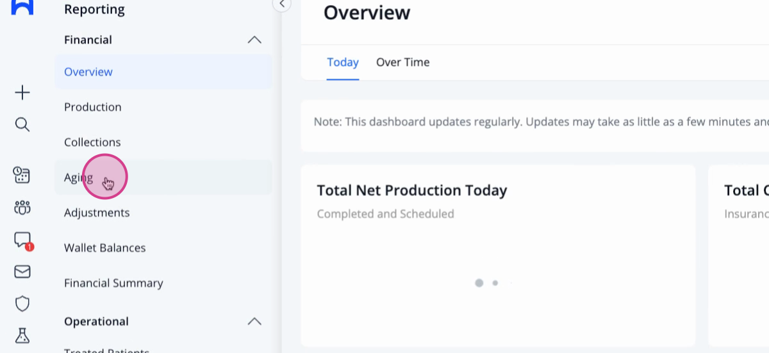Select Overview in Financial menu

[x=163, y=72]
